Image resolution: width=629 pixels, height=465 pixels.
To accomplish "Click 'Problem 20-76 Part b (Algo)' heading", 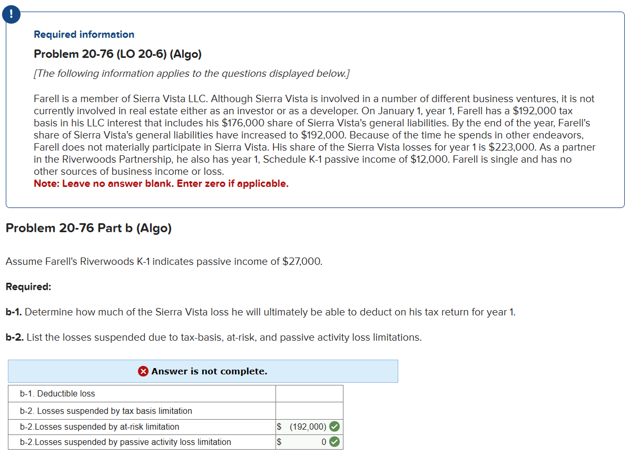I will tap(89, 228).
